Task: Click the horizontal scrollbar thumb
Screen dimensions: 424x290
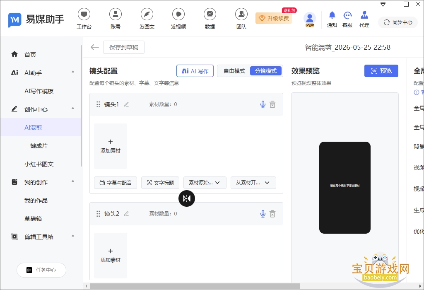Action: 195,286
